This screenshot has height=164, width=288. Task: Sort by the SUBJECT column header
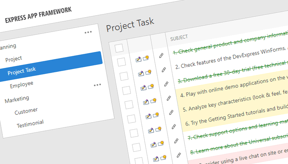[x=179, y=37]
